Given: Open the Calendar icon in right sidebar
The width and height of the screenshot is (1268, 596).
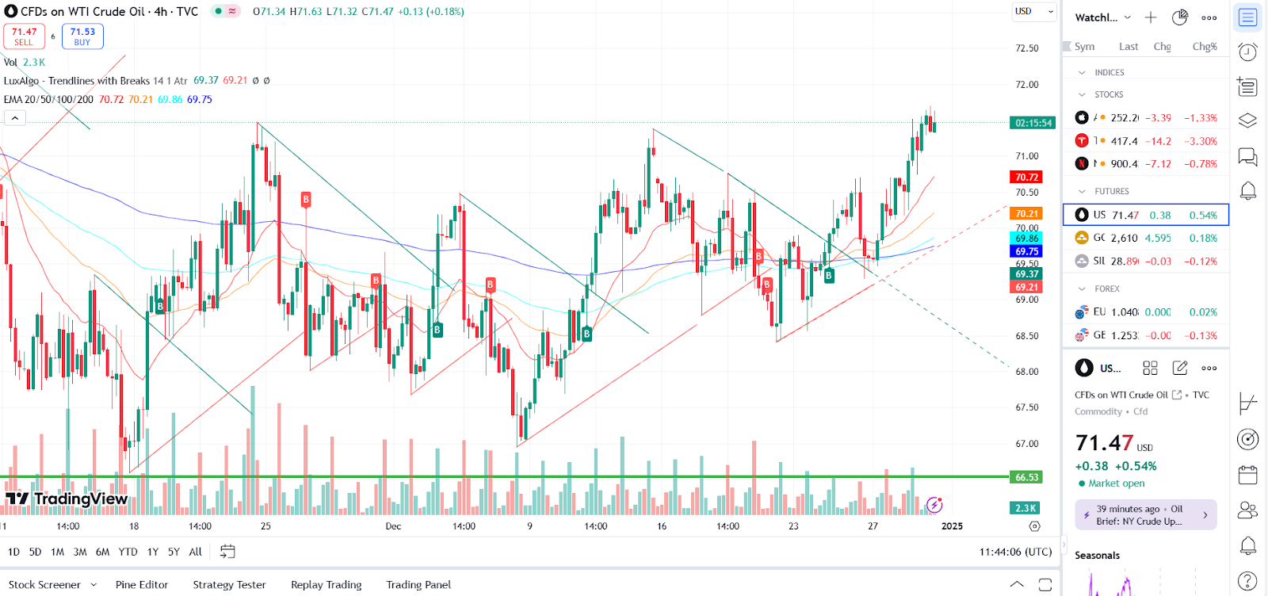Looking at the screenshot, I should pyautogui.click(x=1247, y=475).
